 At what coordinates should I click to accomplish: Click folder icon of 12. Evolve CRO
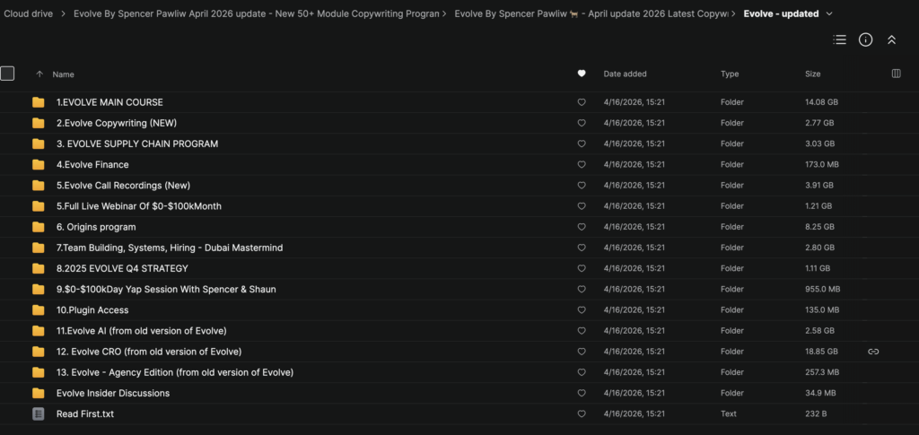(38, 352)
